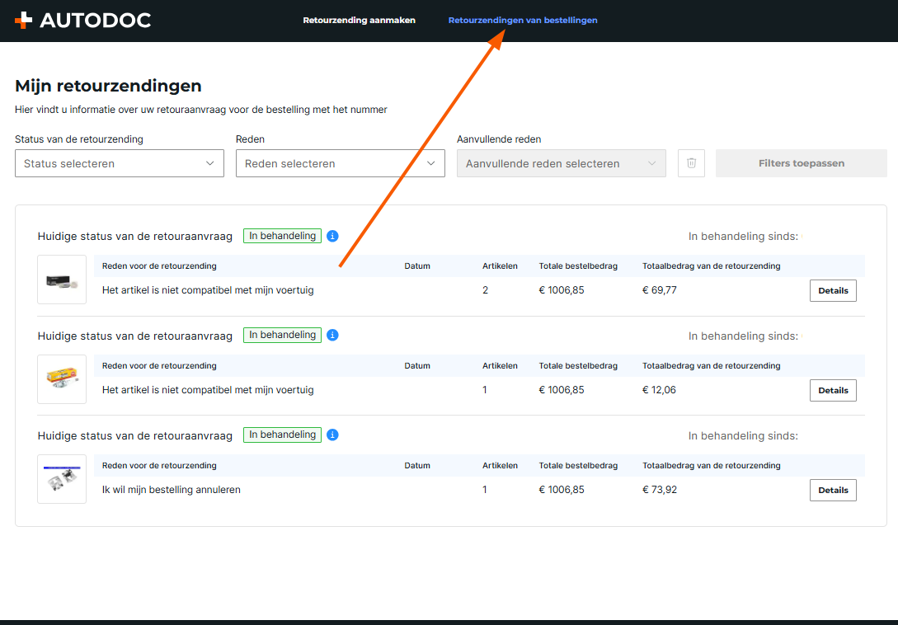The image size is (898, 625).
Task: Open first return's product thumbnail
Action: coord(62,280)
